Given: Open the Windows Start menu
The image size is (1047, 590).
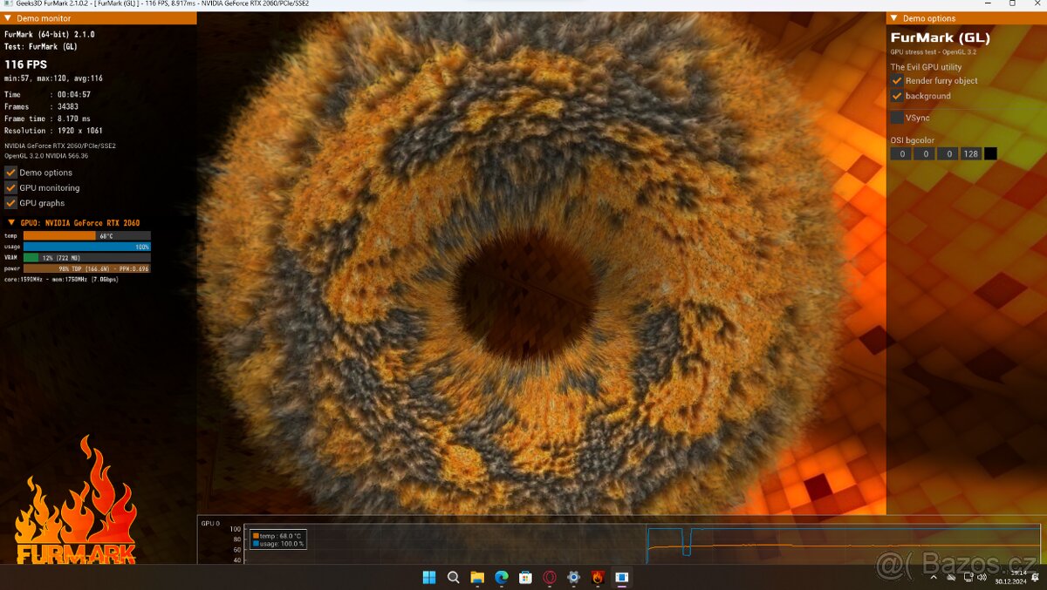Looking at the screenshot, I should (429, 577).
